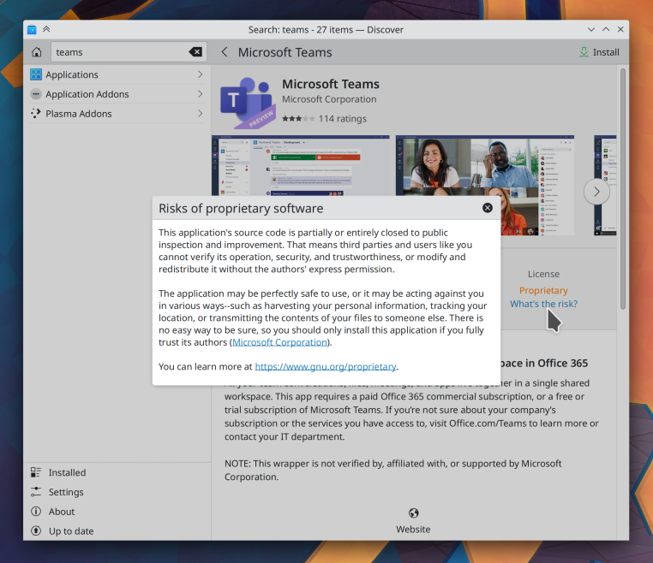653x563 pixels.
Task: Click the "What's the risk?" link
Action: (543, 304)
